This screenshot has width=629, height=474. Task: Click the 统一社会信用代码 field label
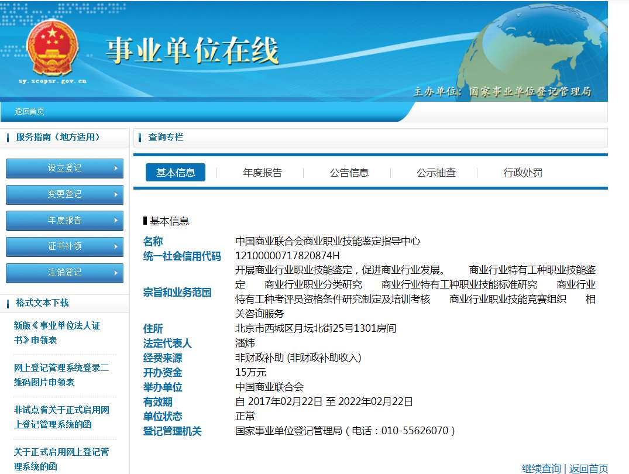[x=182, y=256]
